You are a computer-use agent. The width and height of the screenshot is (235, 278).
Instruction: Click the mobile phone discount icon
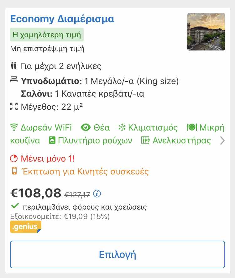(14, 171)
